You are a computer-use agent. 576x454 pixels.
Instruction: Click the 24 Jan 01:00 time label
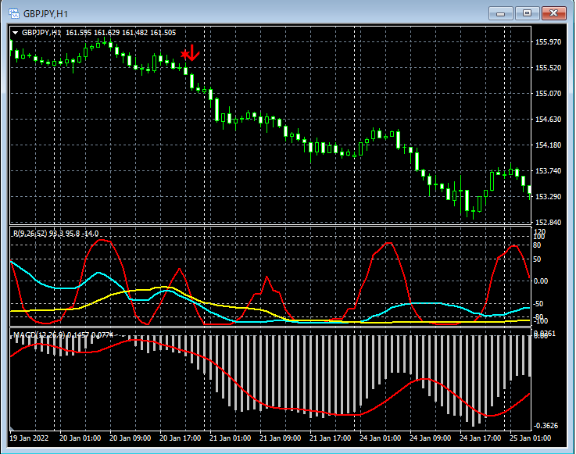pos(380,438)
